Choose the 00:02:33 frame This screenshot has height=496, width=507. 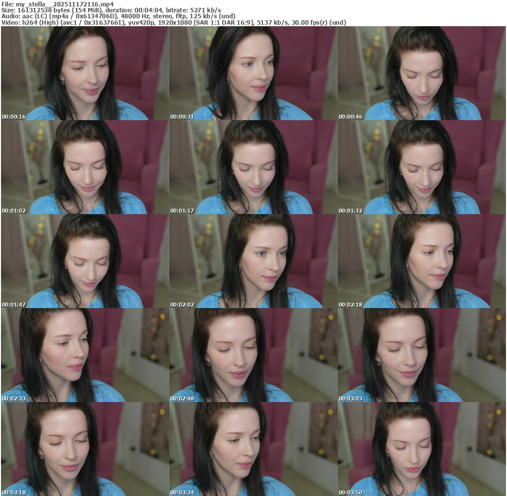pyautogui.click(x=85, y=355)
